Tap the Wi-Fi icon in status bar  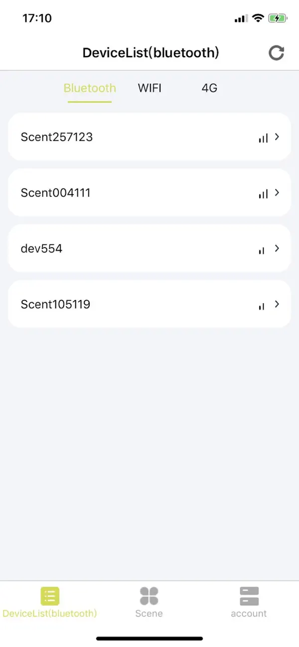click(257, 18)
